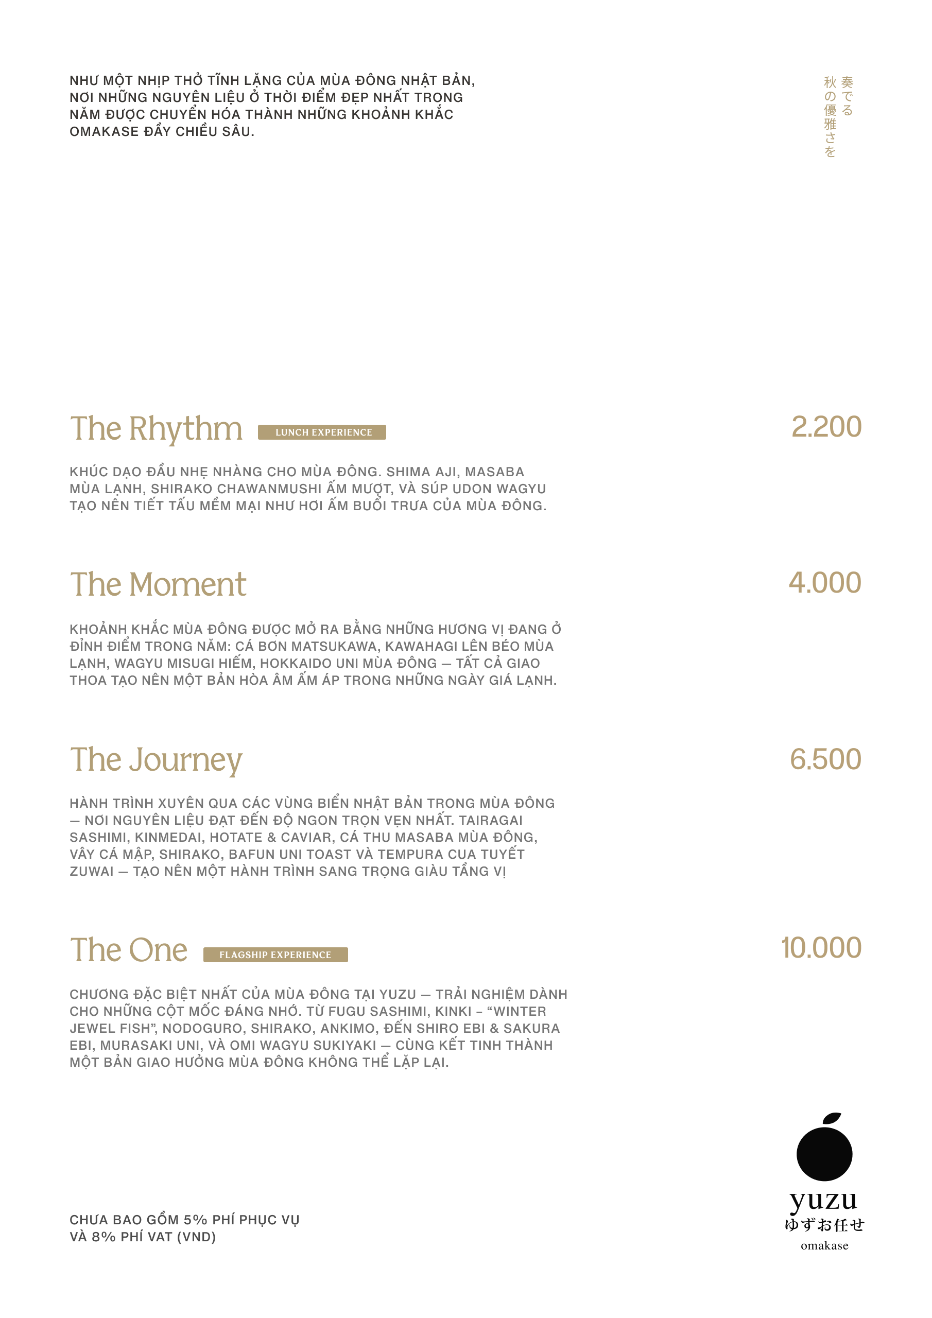Click the vertical gold Japanese text
Viewport: 932px width, 1318px height.
point(838,116)
